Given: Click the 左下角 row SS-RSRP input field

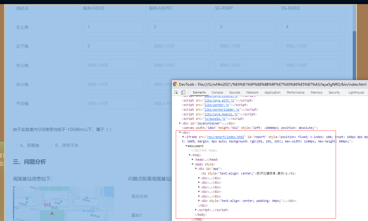Looking at the screenshot, I should (x=245, y=46).
